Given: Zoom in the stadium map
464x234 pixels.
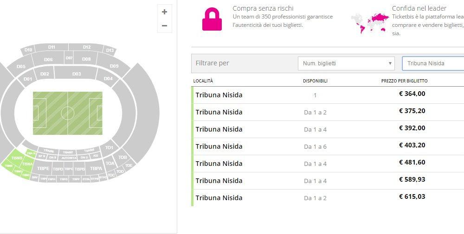Looking at the screenshot, I should tap(164, 12).
